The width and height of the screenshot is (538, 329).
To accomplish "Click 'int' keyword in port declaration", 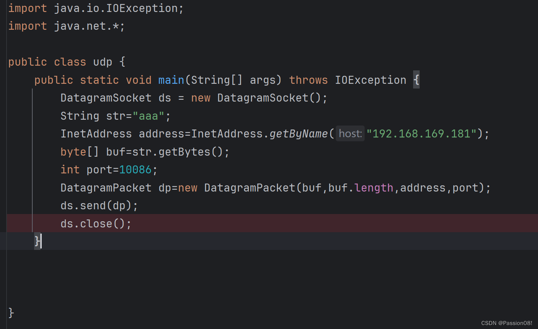I will [x=70, y=170].
